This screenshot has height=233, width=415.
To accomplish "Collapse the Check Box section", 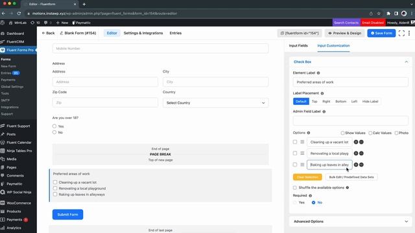I will click(x=407, y=62).
